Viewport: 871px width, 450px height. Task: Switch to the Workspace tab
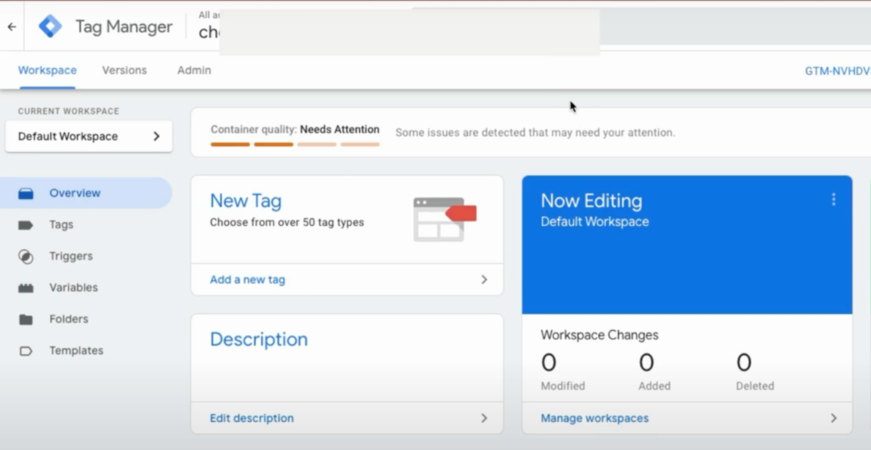(48, 71)
